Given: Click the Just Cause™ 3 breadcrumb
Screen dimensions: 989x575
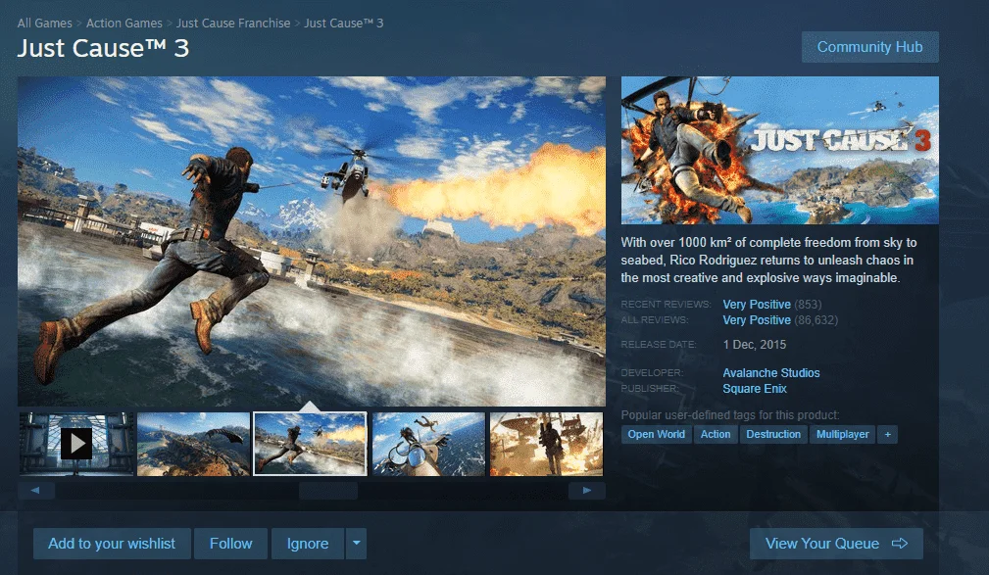Looking at the screenshot, I should 344,24.
